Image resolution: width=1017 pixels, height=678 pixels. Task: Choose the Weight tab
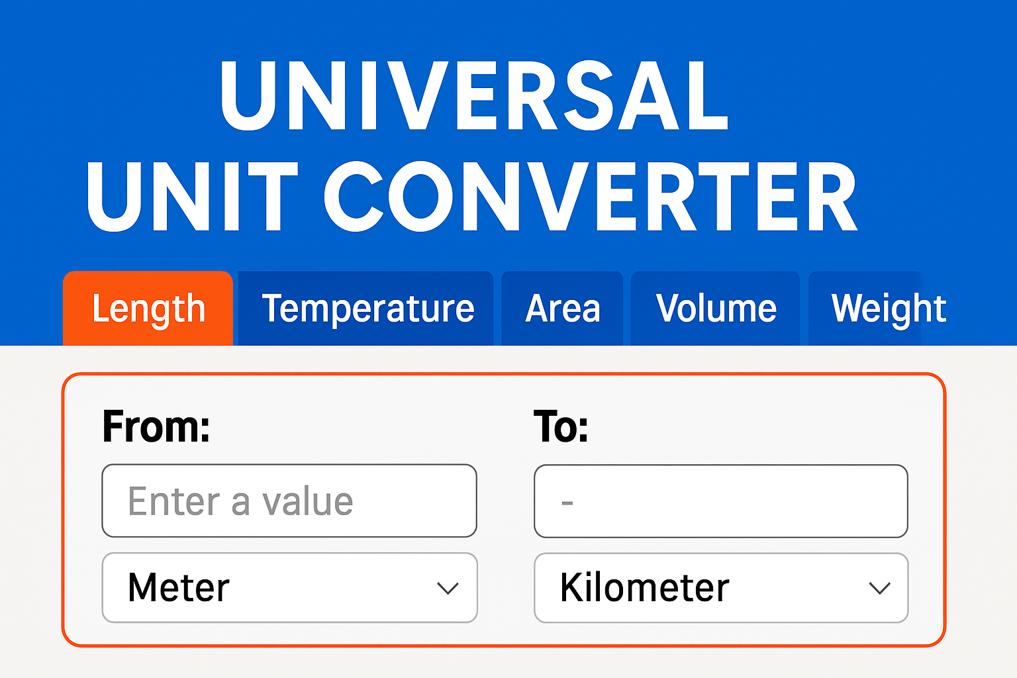tap(888, 309)
